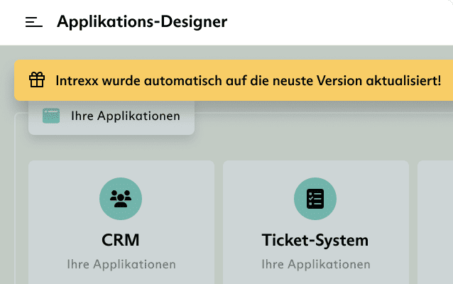
Task: Open the CRM application card
Action: point(121,222)
